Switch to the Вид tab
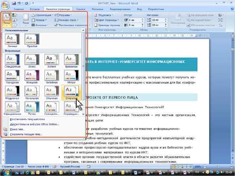 coord(139,9)
